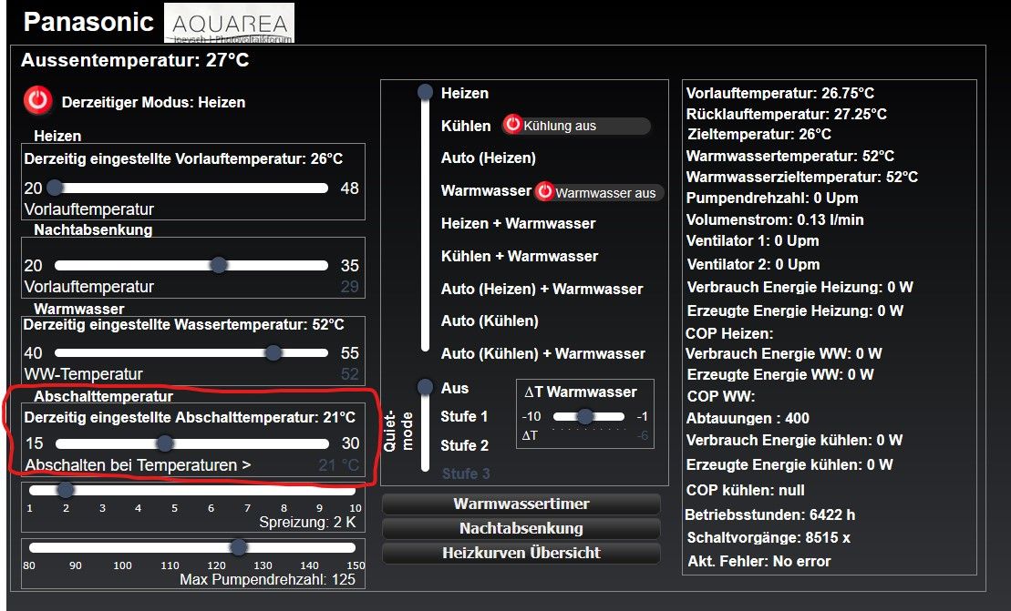Click the Warmwassertemperatur: 52°C reading
This screenshot has width=1011, height=611.
(x=789, y=156)
